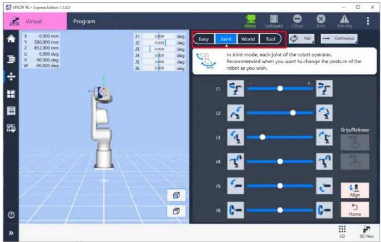
Task: Switch to Easy jog mode
Action: tap(204, 39)
